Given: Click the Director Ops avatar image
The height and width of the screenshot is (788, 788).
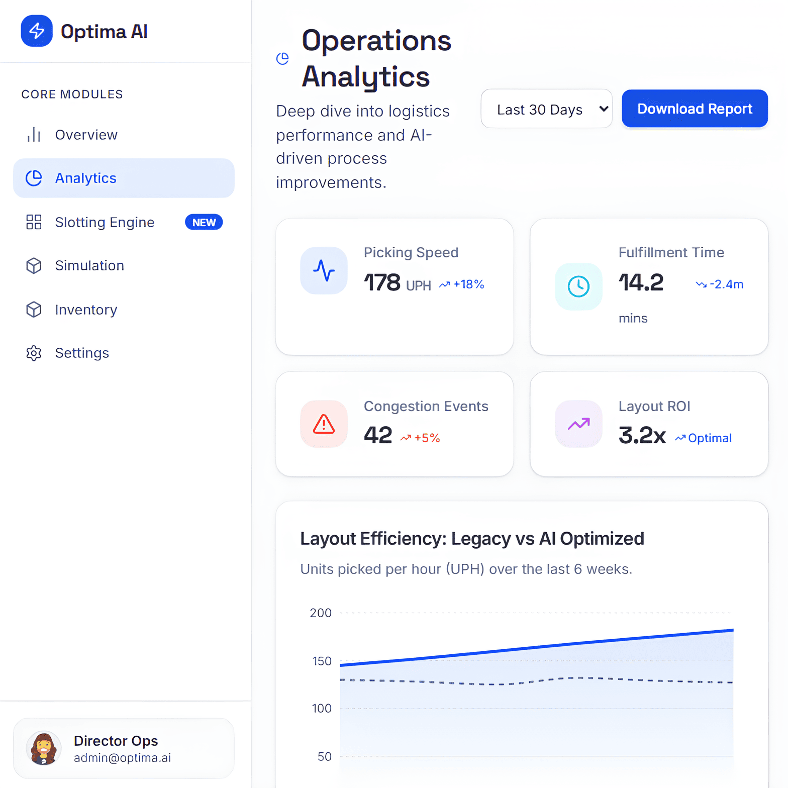Looking at the screenshot, I should click(44, 748).
